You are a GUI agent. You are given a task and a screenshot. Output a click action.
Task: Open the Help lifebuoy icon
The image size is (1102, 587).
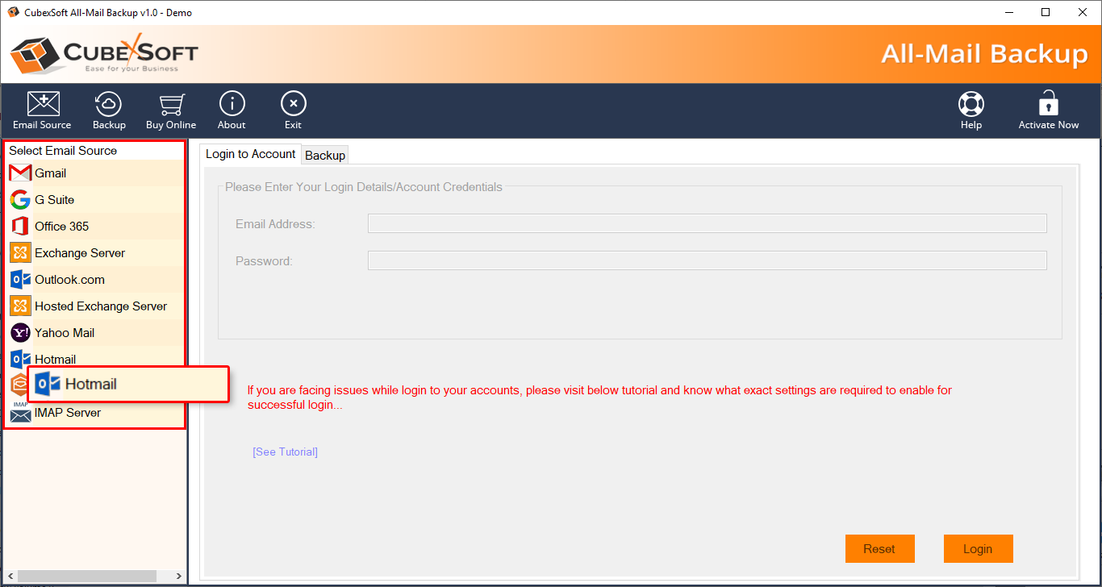tap(971, 110)
